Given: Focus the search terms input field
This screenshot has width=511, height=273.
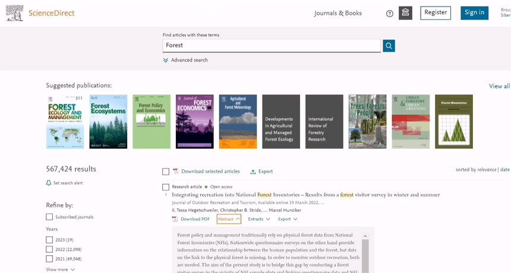Looking at the screenshot, I should [x=272, y=46].
